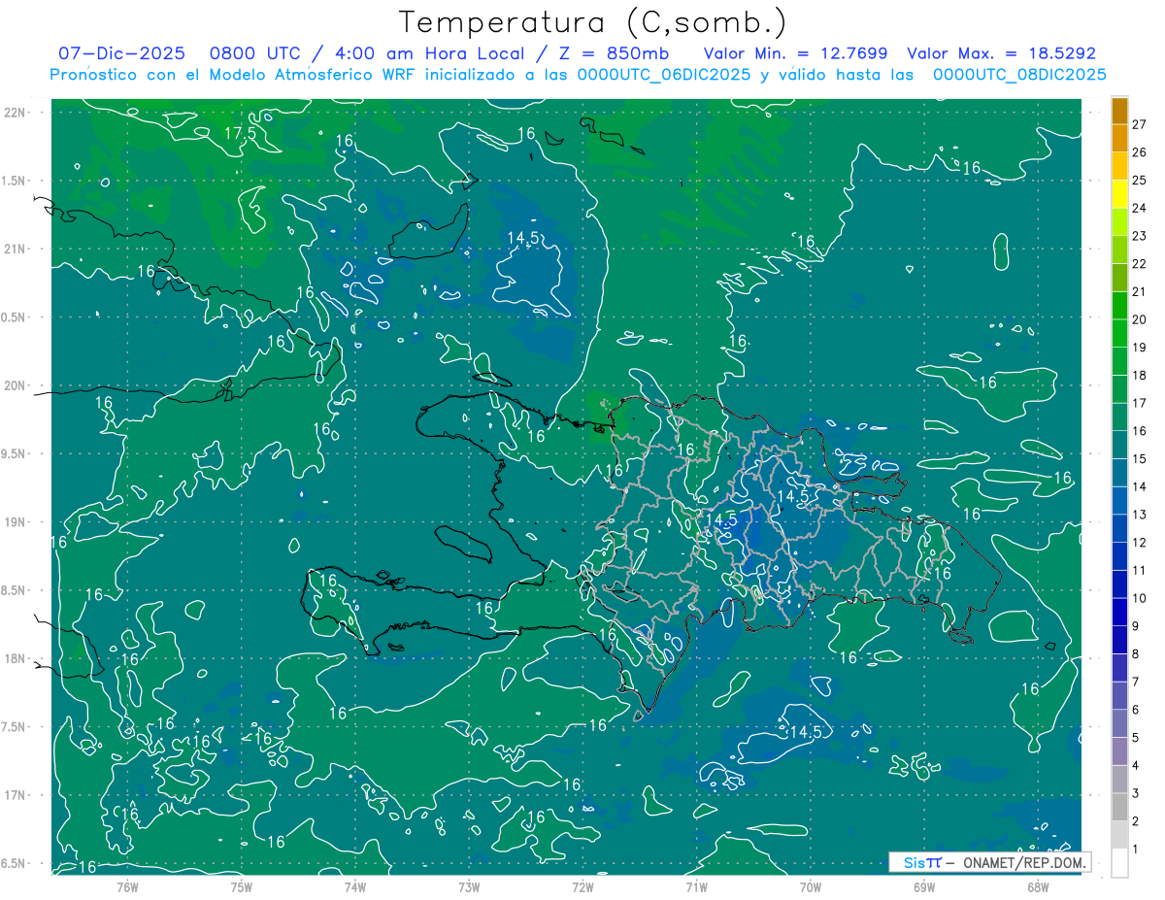
Task: Click legend value "9"
Action: pos(1135,626)
